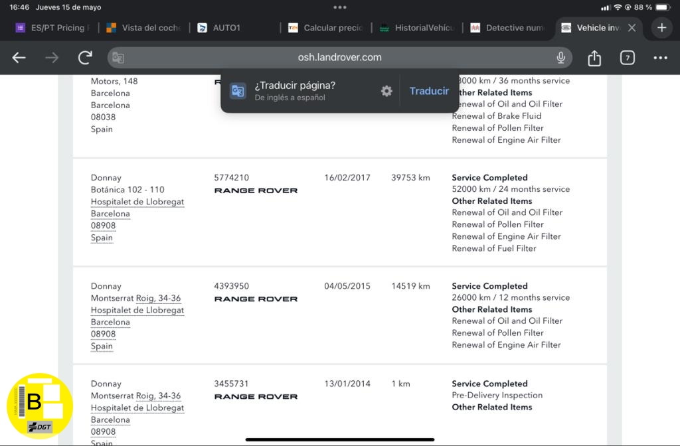Go back to the previous page
680x446 pixels.
(x=19, y=58)
